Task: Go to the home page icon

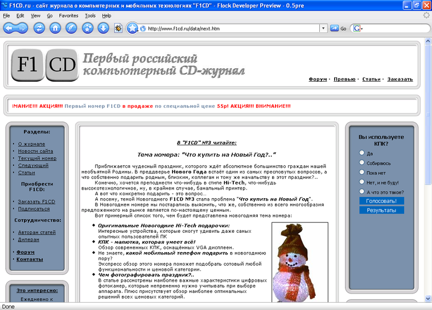Action: 55,28
